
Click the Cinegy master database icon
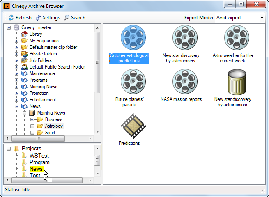coord(16,27)
